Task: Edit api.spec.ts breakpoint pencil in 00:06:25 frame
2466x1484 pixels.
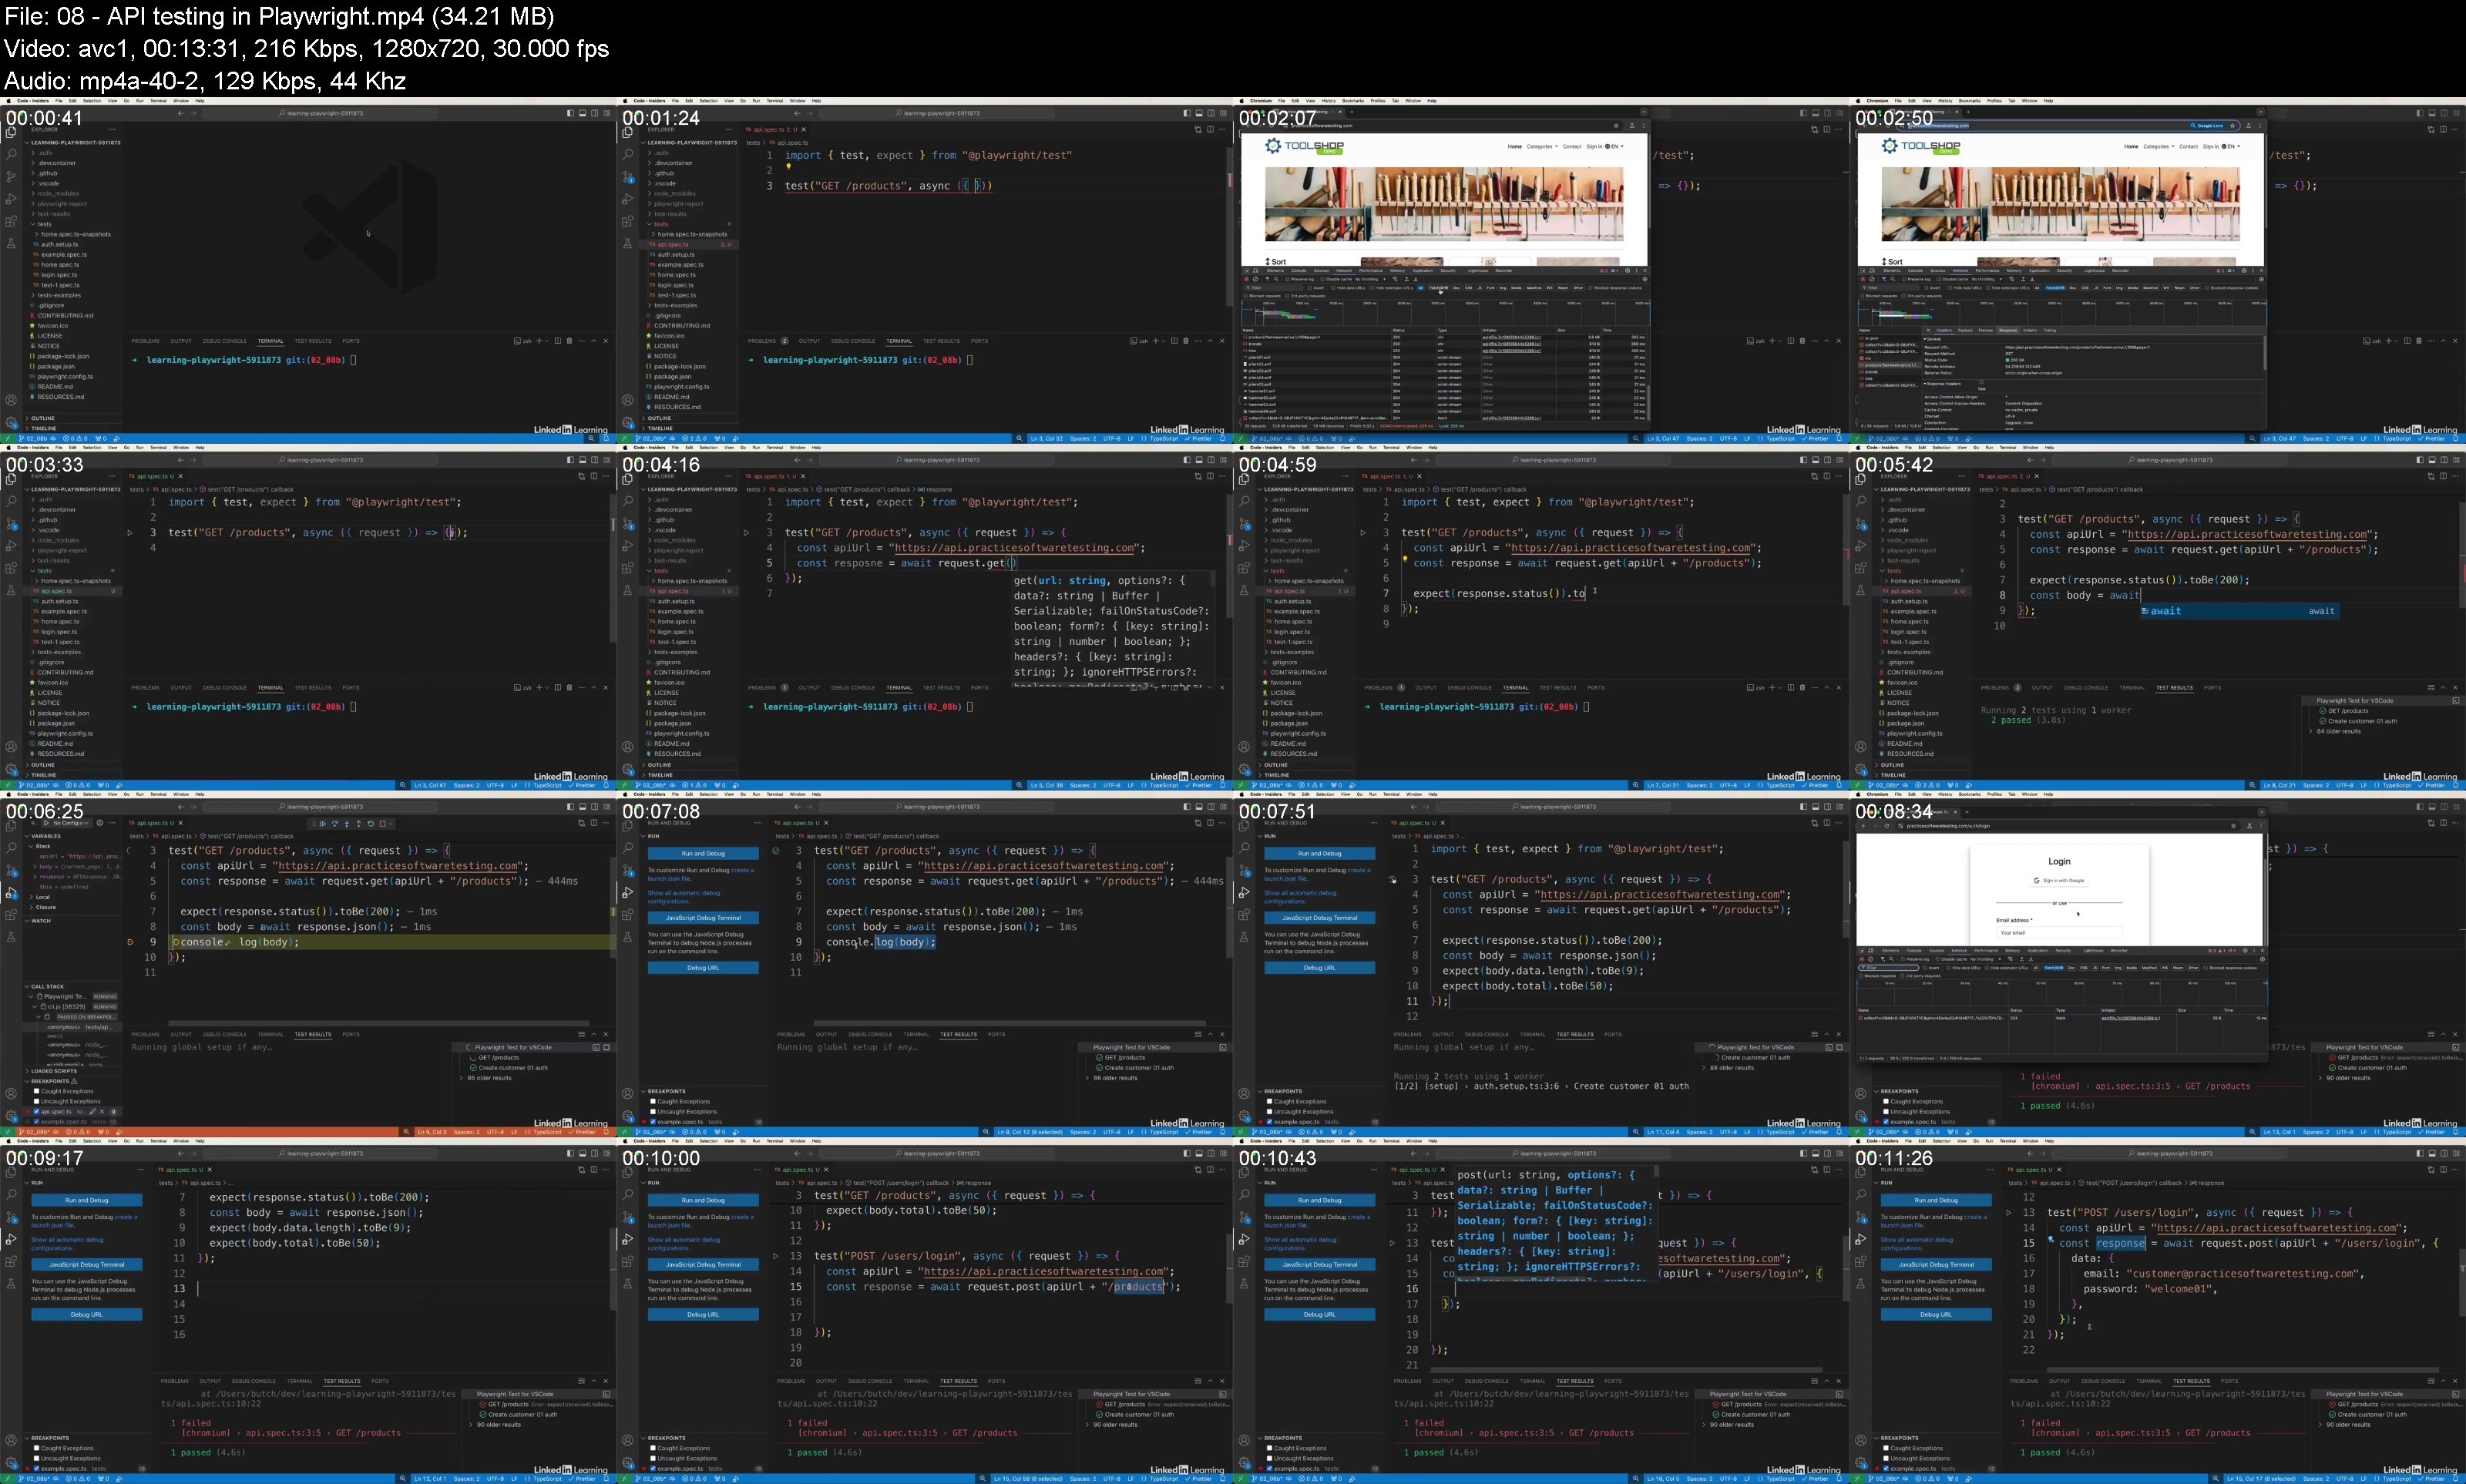Action: point(92,1112)
